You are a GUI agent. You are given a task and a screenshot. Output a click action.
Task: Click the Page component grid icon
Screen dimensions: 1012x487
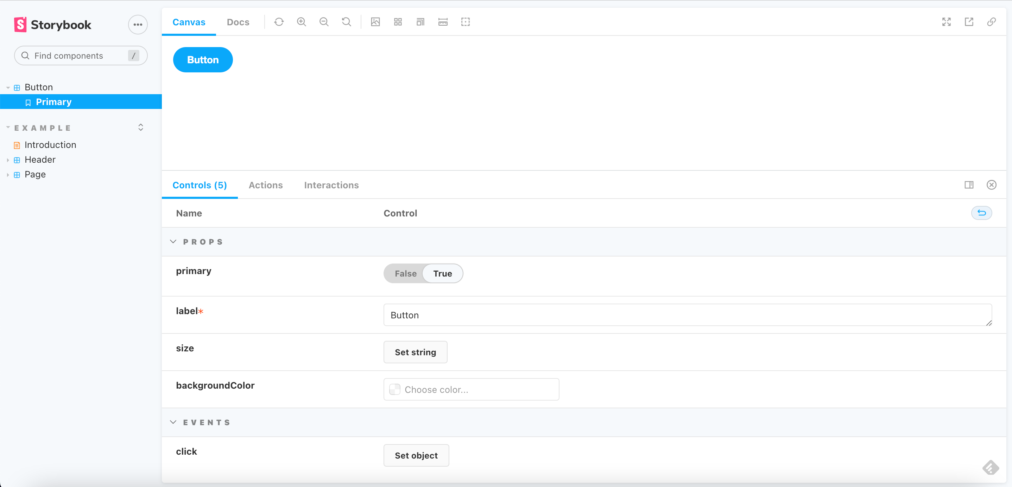coord(17,175)
